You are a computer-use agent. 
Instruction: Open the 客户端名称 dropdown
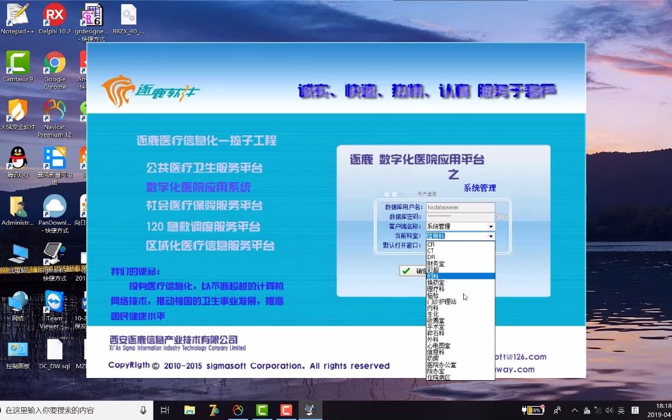click(491, 226)
